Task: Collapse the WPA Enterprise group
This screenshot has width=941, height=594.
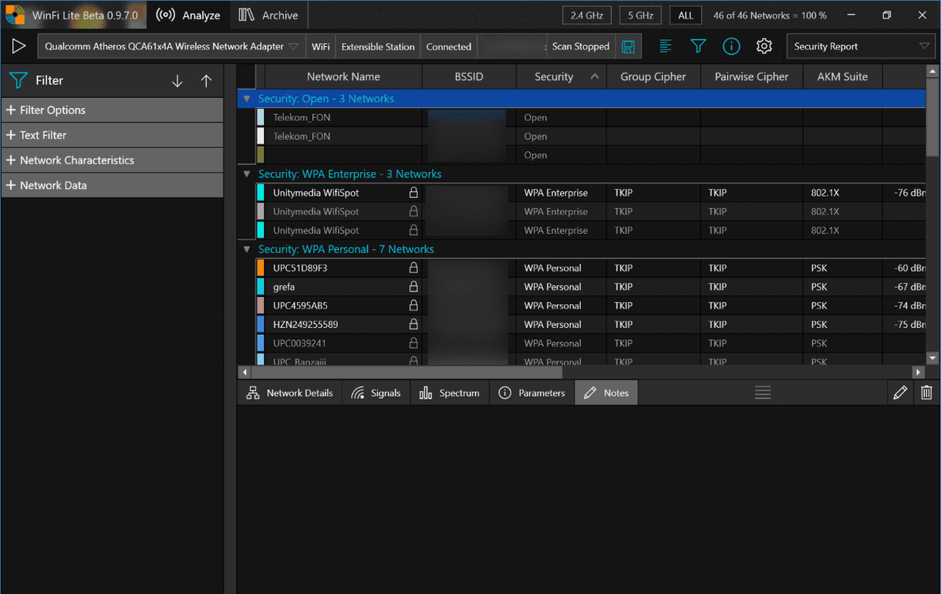Action: [247, 174]
